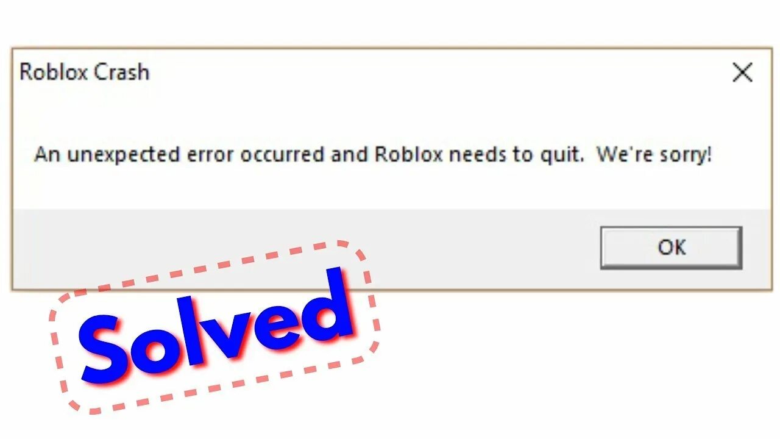Click the unexpected error message text
The image size is (780, 439).
[372, 155]
